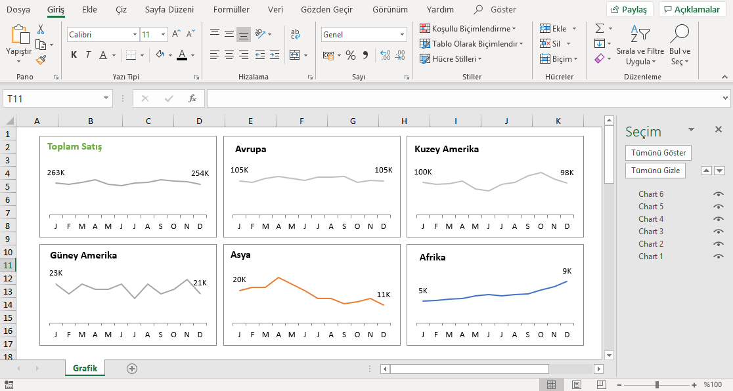Viewport: 733px width, 391px height.
Task: Add a new sheet with plus button
Action: (x=132, y=369)
